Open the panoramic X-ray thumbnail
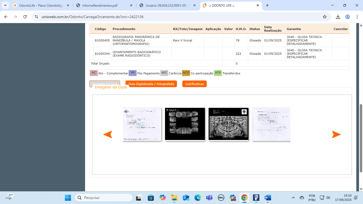The image size is (363, 204). 229,124
